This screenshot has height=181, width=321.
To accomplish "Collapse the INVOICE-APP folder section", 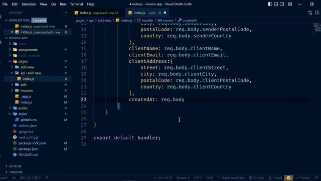I will pos(7,38).
